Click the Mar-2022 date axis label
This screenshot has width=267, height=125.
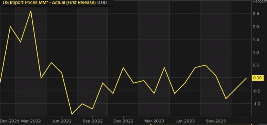(x=31, y=121)
